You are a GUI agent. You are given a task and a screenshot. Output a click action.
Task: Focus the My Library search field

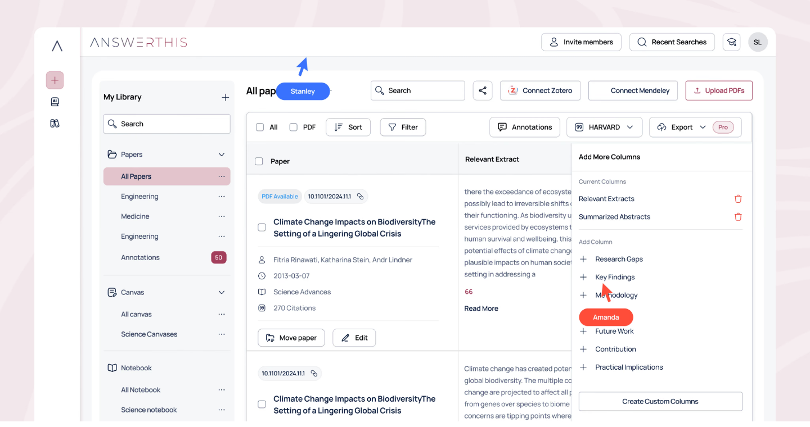167,124
